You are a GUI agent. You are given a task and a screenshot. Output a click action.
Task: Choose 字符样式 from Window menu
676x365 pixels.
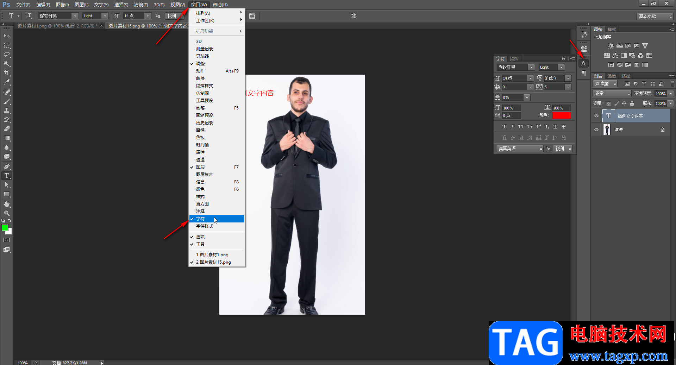(217, 226)
